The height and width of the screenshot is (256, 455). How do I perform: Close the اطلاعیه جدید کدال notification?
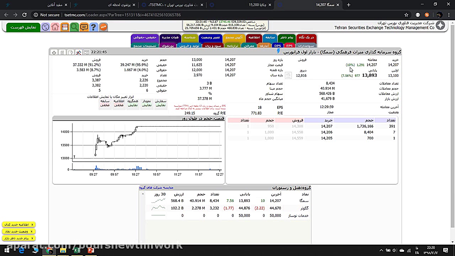coord(32,225)
